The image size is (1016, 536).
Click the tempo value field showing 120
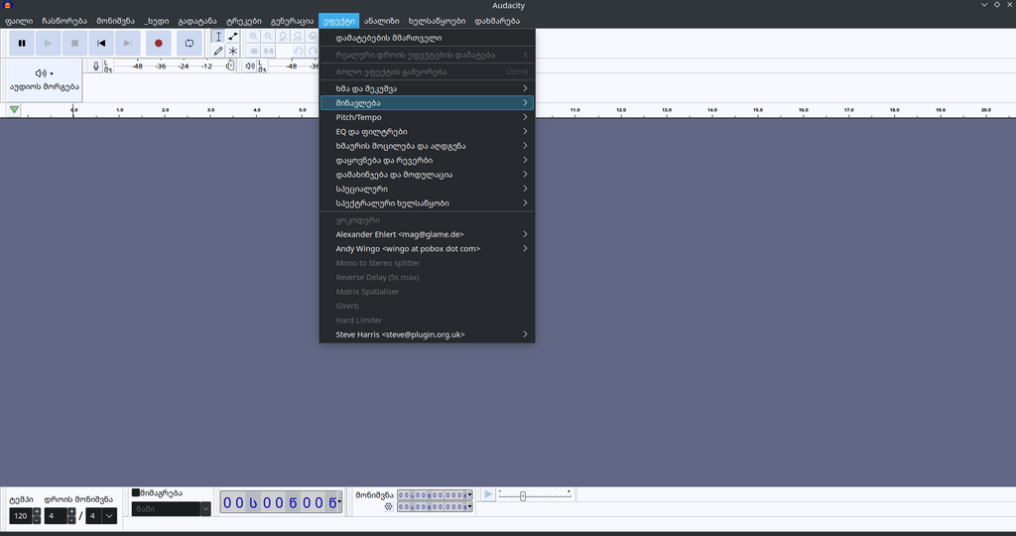(x=21, y=516)
